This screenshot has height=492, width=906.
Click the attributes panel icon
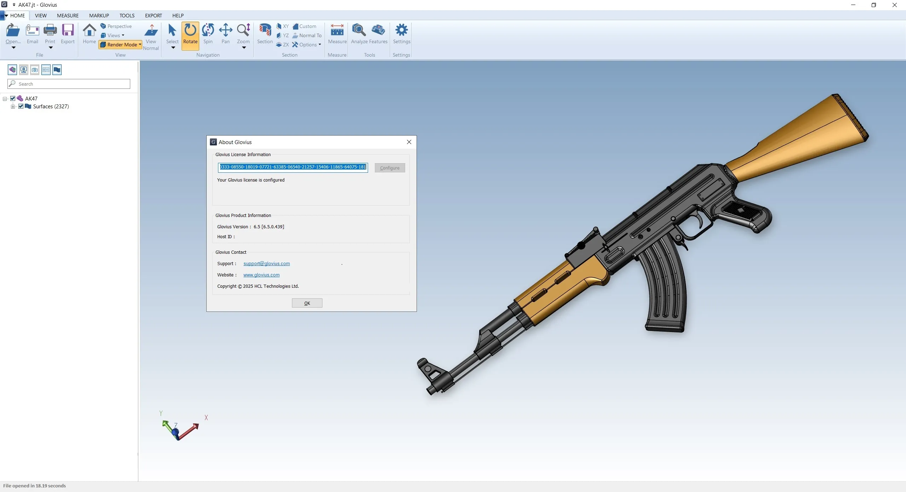pos(46,70)
